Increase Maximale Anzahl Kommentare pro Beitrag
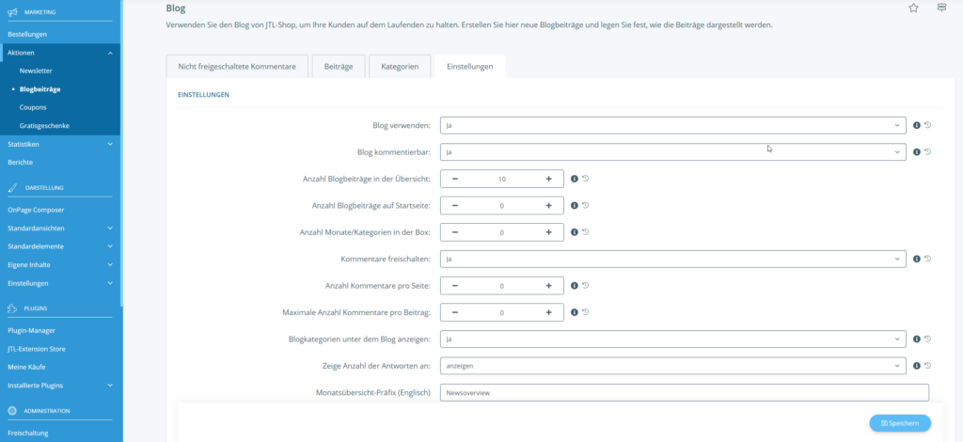The width and height of the screenshot is (963, 442). click(x=548, y=312)
